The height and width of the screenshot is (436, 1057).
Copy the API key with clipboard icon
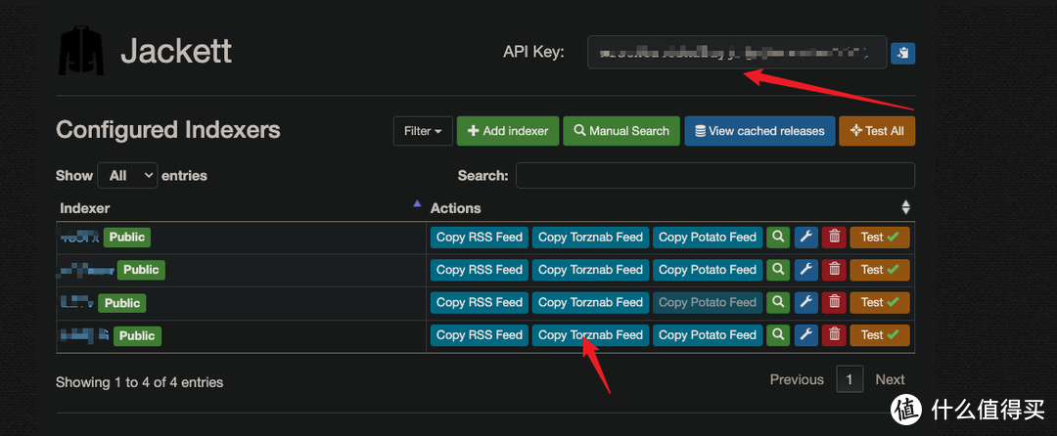point(902,53)
